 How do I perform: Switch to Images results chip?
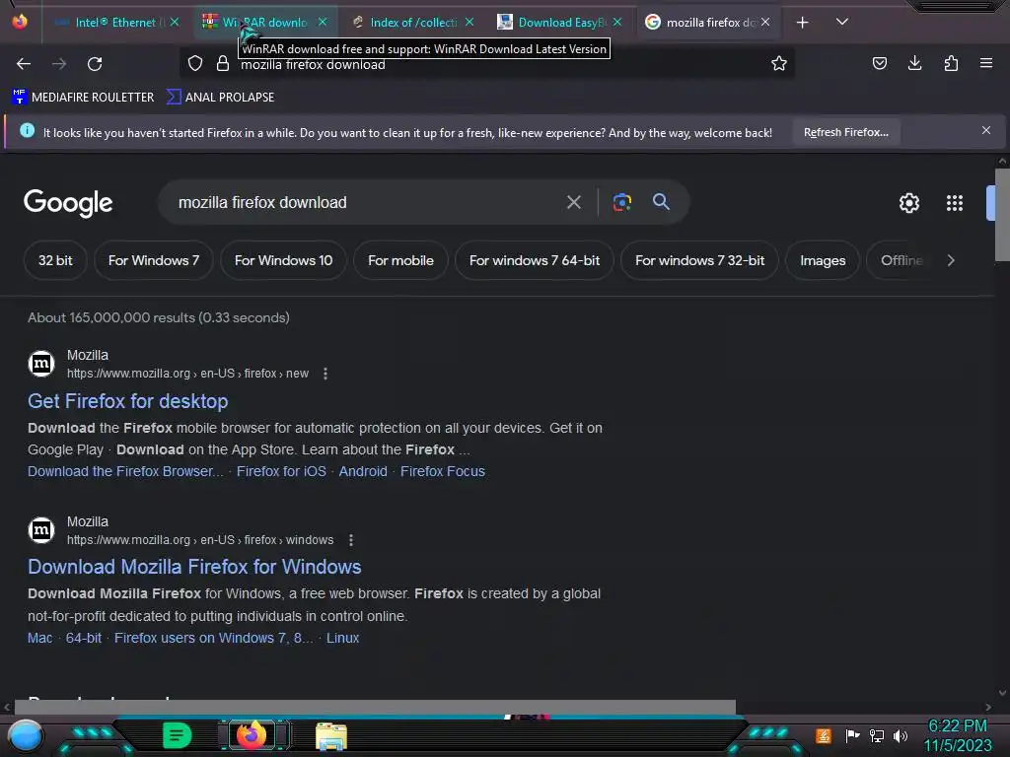point(823,260)
